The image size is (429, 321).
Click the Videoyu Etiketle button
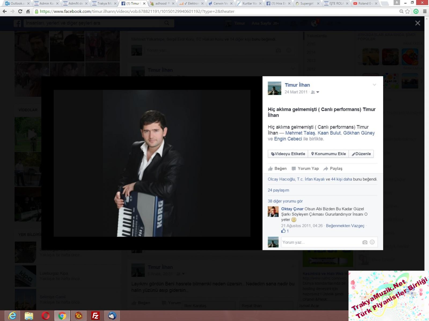click(288, 154)
